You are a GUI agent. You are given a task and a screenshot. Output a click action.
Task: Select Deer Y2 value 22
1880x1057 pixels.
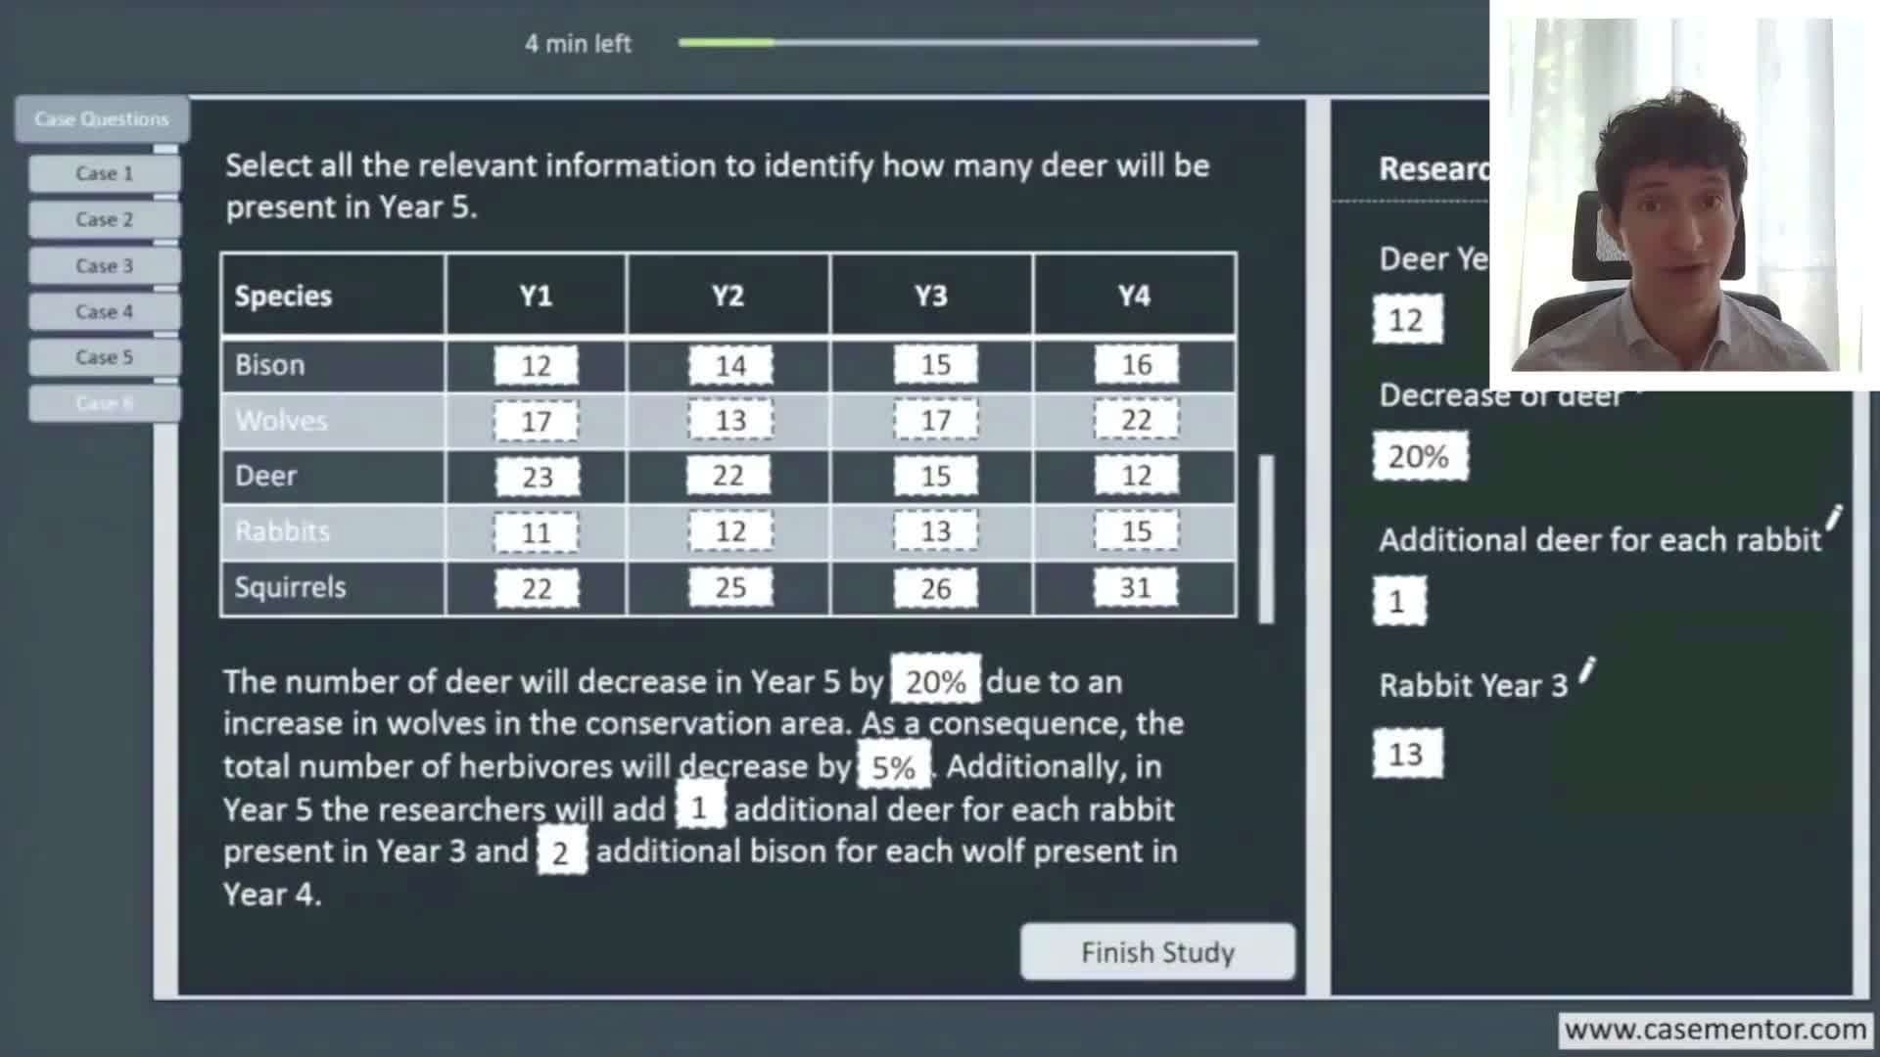pos(728,477)
